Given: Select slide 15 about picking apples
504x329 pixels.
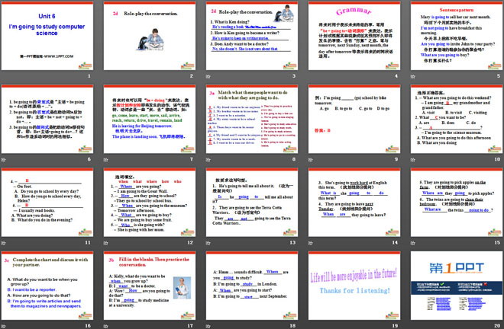Looking at the screenshot, I should point(457,203).
